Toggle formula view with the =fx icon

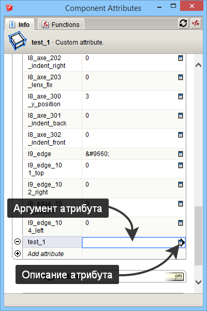(196, 23)
